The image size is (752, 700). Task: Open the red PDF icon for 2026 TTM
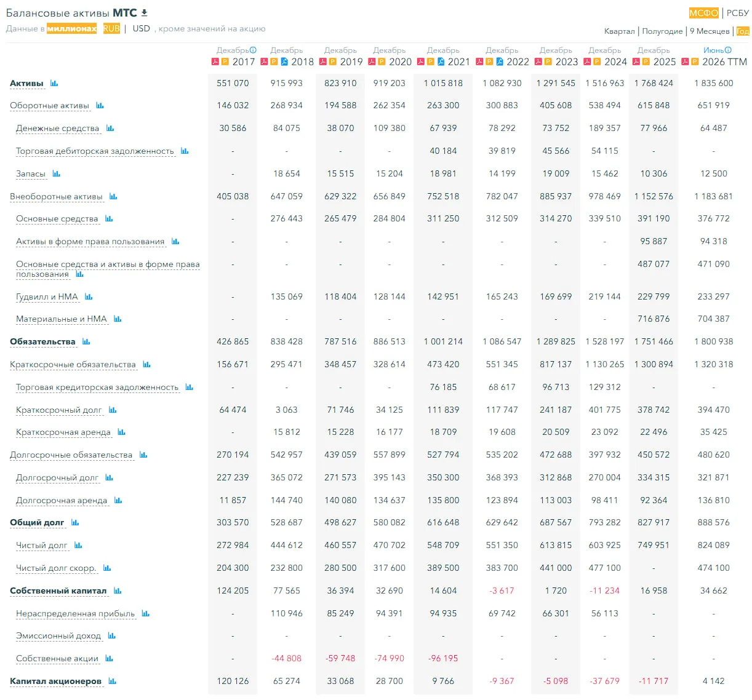pos(685,62)
